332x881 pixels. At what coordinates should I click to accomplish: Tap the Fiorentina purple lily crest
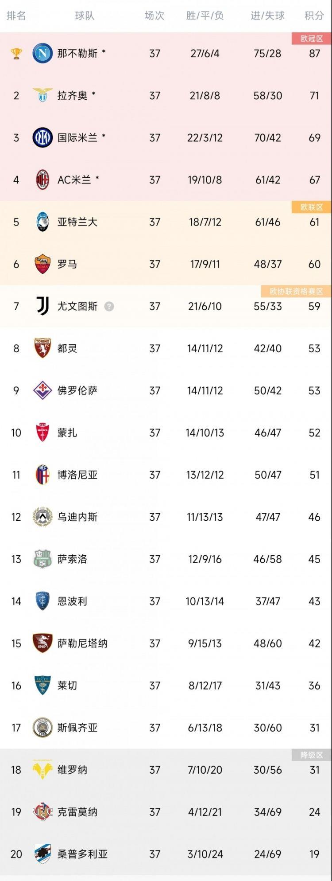pos(42,390)
